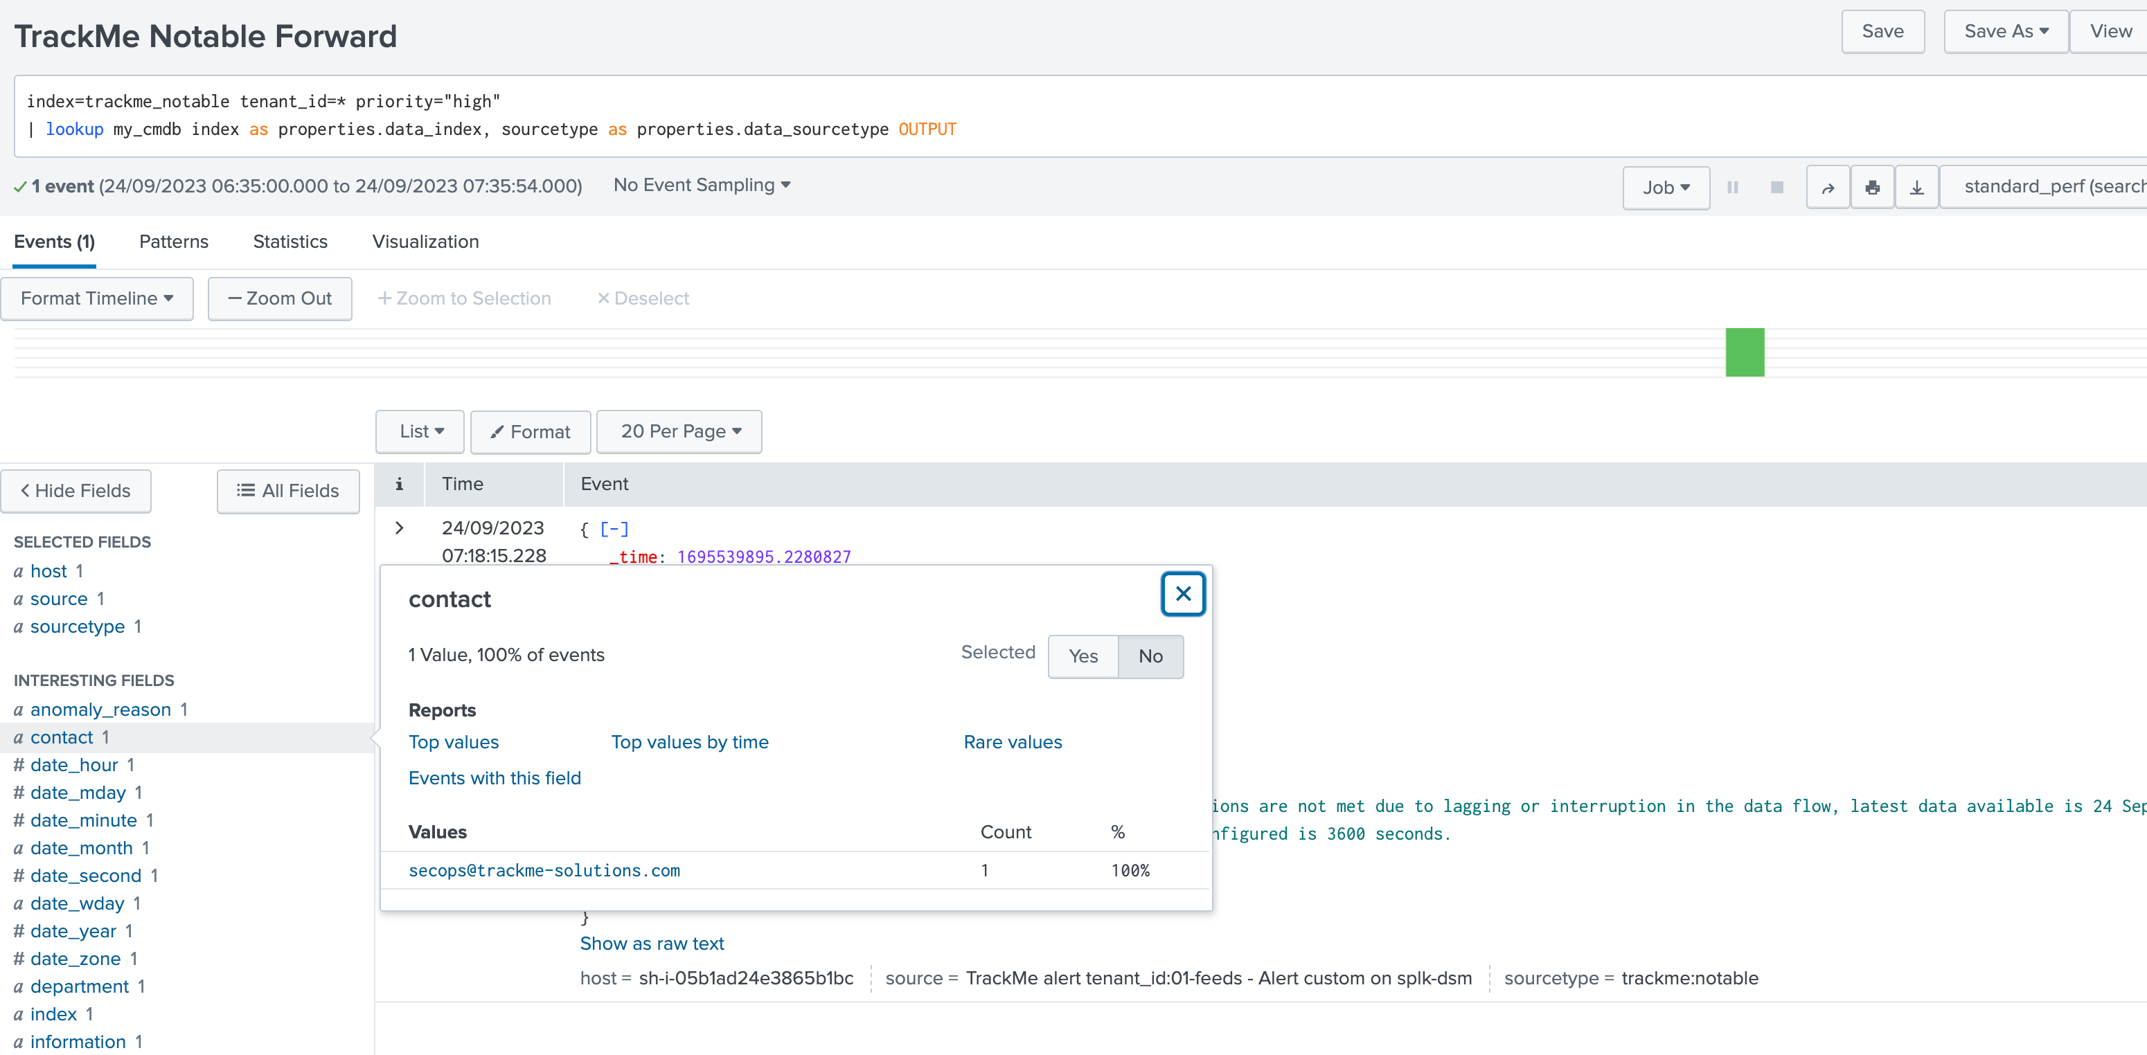Click the info column header icon

(x=399, y=483)
